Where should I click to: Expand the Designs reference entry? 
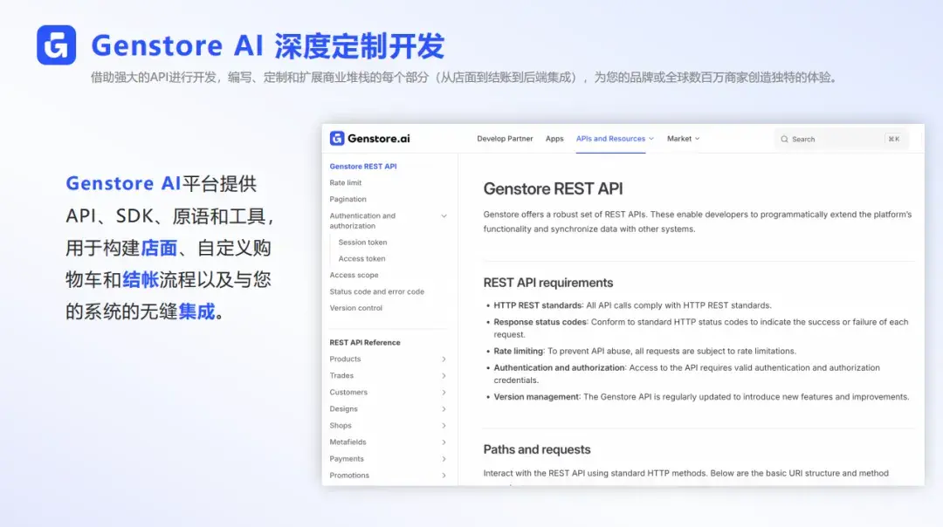click(x=445, y=408)
